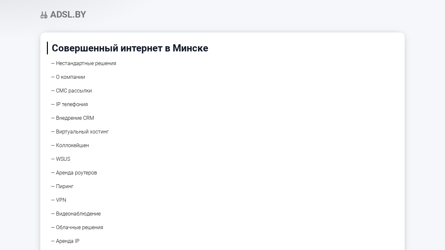Screen dimensions: 445x250
Task: Navigate to 'Виртуальный хостинг'
Action: tap(82, 132)
